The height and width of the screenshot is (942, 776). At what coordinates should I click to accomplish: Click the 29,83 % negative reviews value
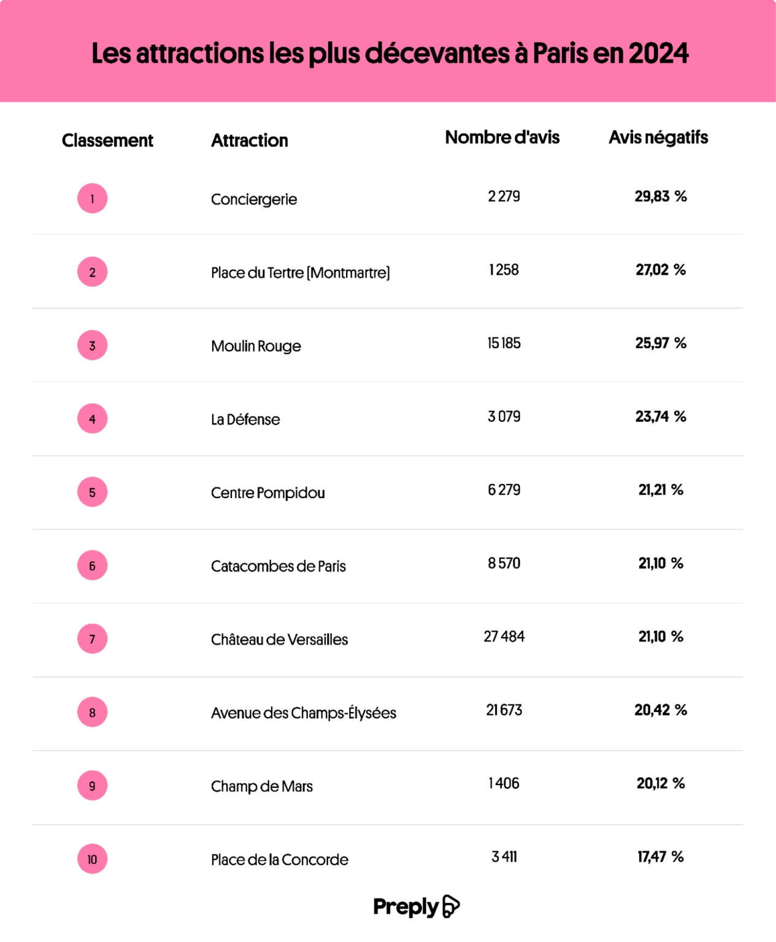pos(661,196)
